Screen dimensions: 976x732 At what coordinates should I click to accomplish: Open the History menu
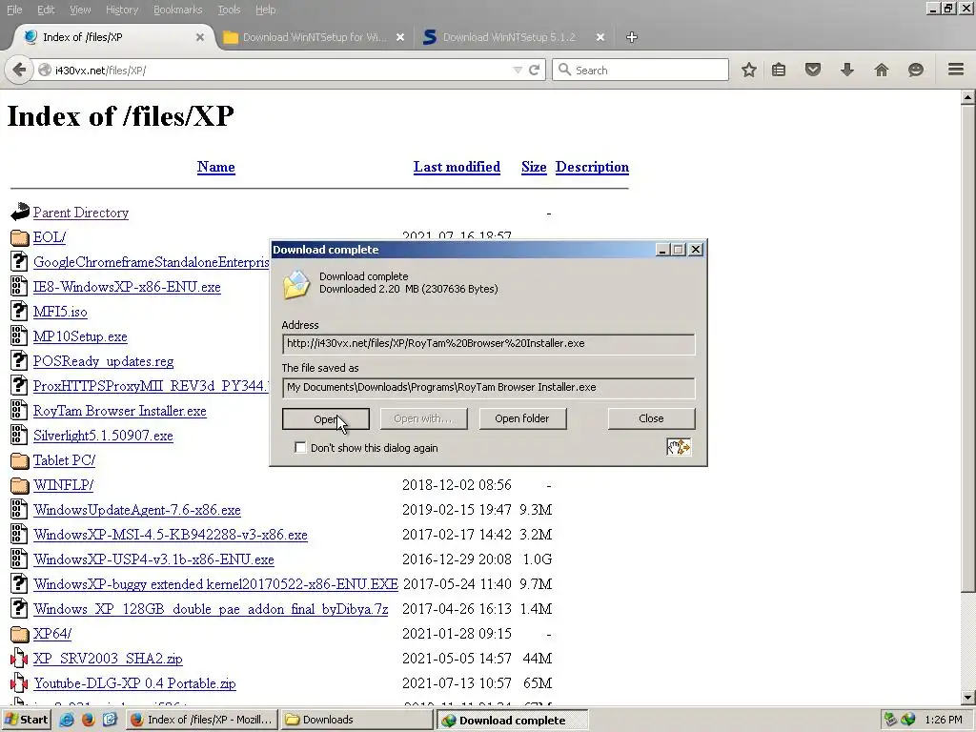tap(122, 10)
